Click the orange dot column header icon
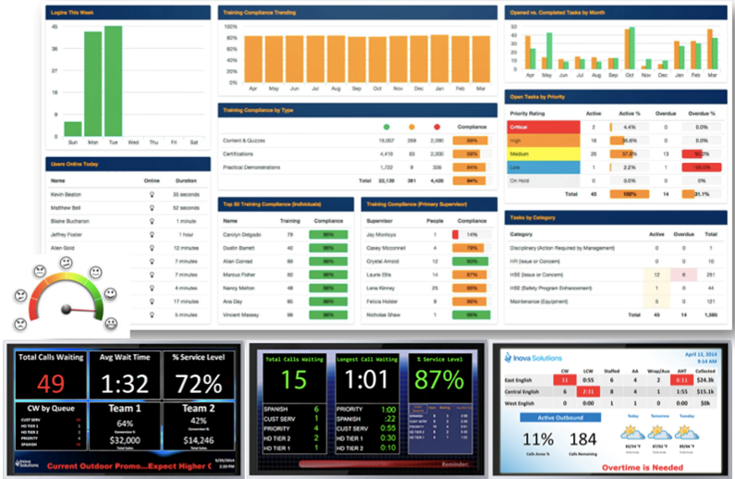The width and height of the screenshot is (735, 479). [x=411, y=126]
